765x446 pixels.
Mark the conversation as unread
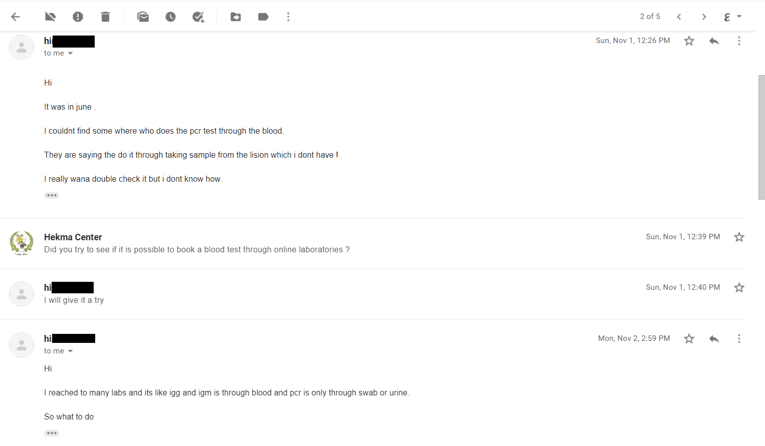[143, 17]
